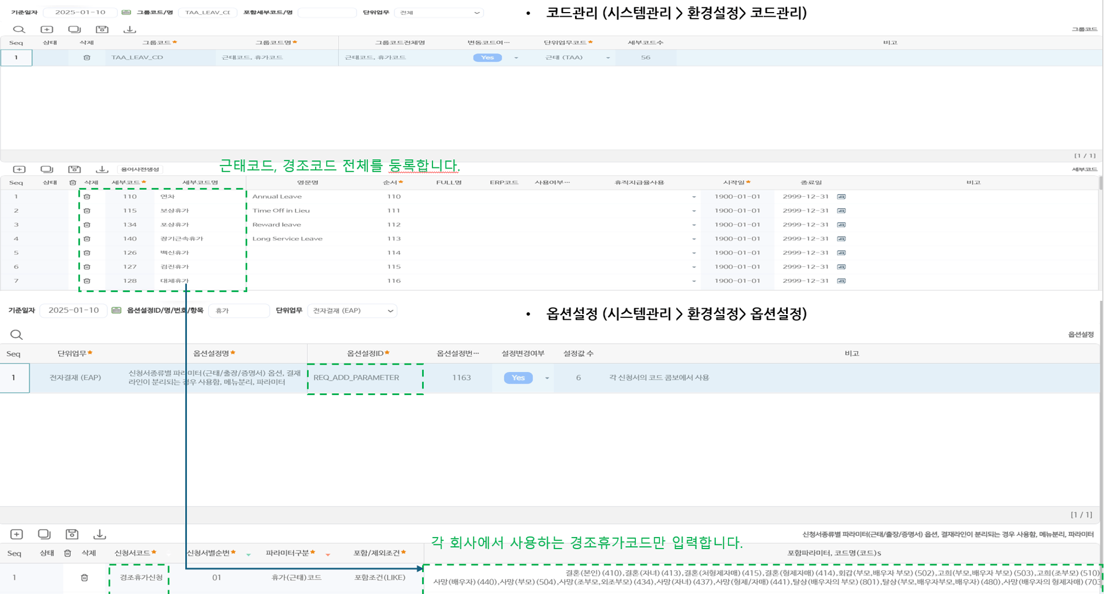Click the 휴가 option search field
The image size is (1104, 594).
pyautogui.click(x=239, y=311)
